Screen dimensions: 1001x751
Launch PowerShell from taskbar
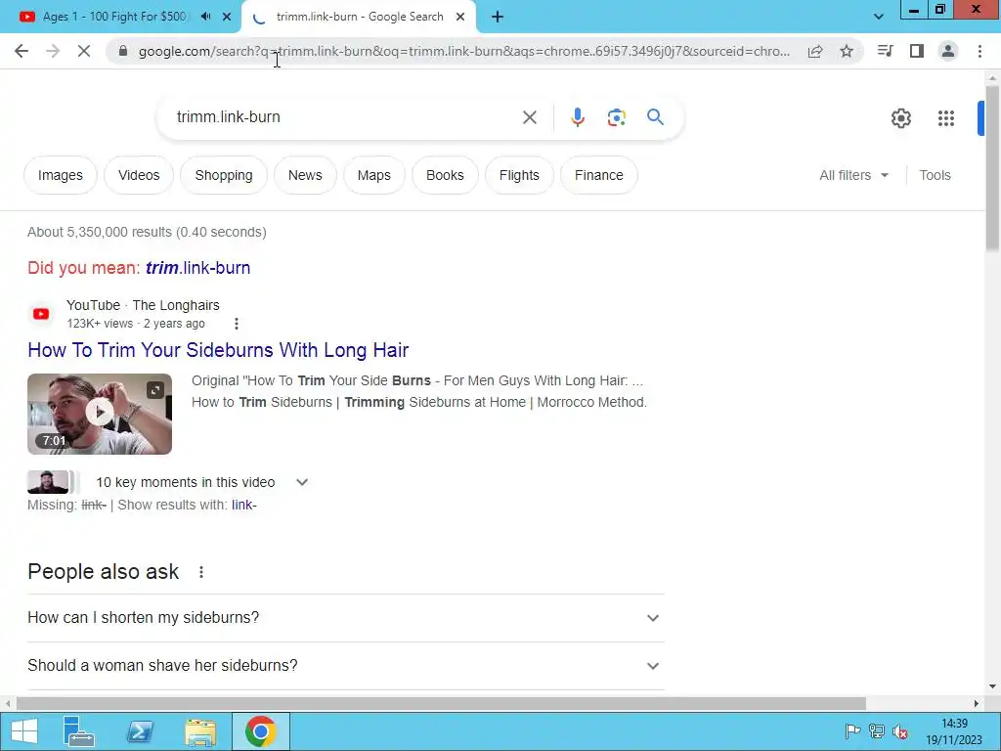(140, 731)
